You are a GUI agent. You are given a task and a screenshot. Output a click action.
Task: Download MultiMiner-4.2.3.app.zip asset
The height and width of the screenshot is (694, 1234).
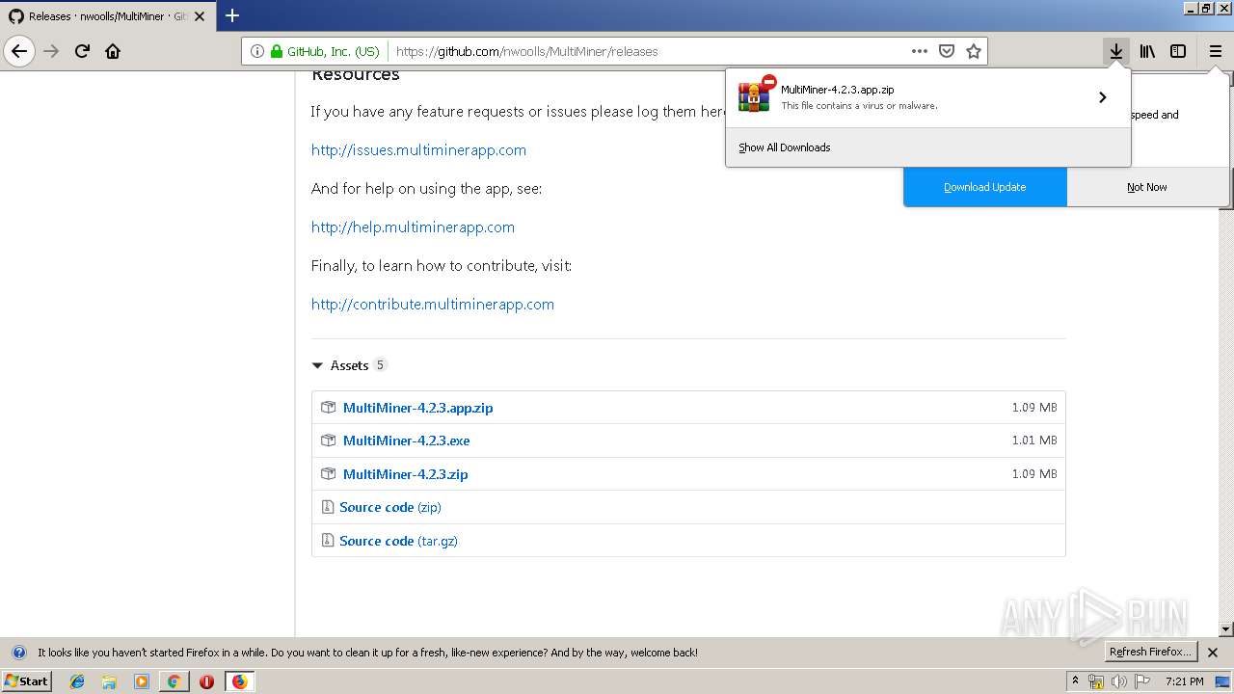click(x=417, y=408)
